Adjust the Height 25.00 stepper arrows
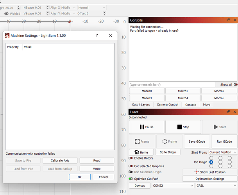238x195 pixels. point(18,7)
